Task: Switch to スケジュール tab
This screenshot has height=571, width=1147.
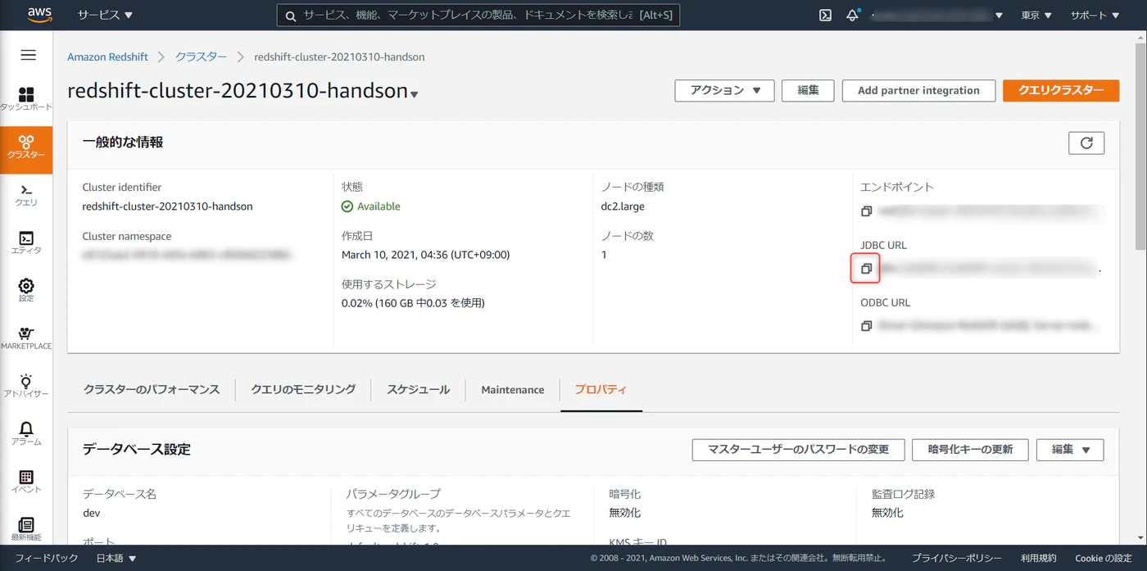Action: [418, 390]
